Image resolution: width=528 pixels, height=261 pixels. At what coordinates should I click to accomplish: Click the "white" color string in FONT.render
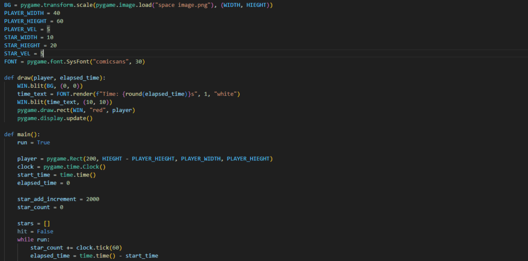226,94
